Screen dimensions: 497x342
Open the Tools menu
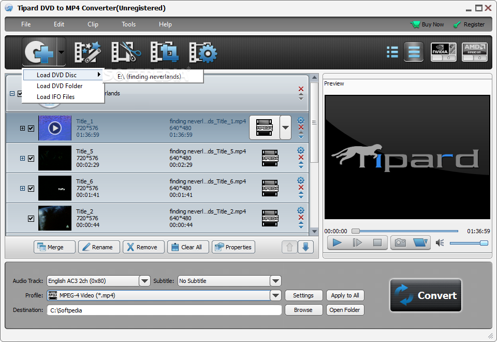coord(129,24)
